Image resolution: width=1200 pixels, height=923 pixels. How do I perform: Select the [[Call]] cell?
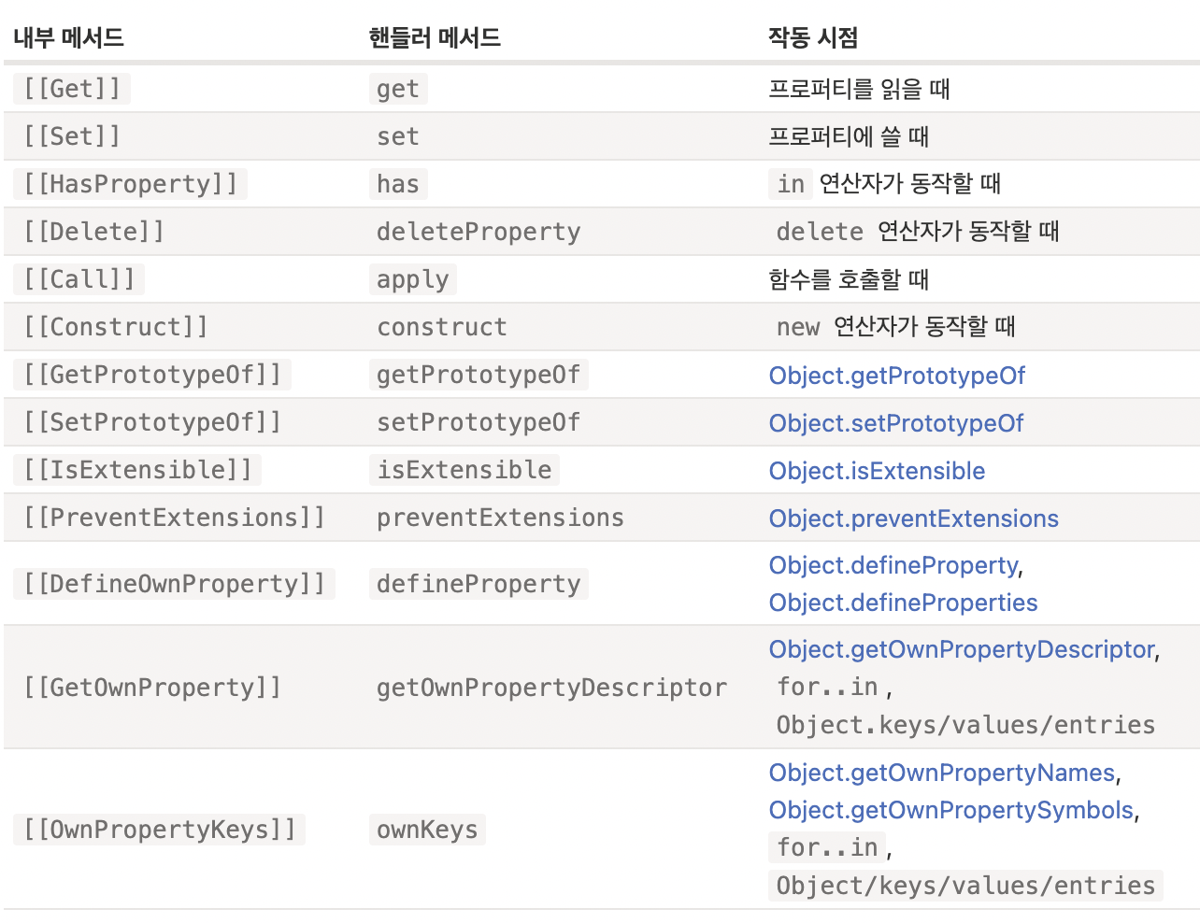pos(79,279)
